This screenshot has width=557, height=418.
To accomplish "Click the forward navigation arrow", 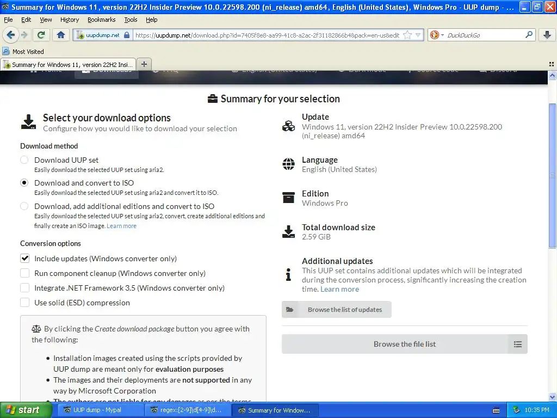I will tap(24, 35).
